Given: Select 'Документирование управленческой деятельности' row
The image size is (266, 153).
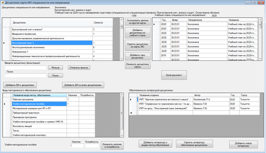Looking at the screenshot, I should pos(58,38).
